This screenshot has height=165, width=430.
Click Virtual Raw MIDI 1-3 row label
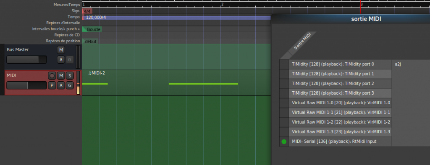[340, 132]
